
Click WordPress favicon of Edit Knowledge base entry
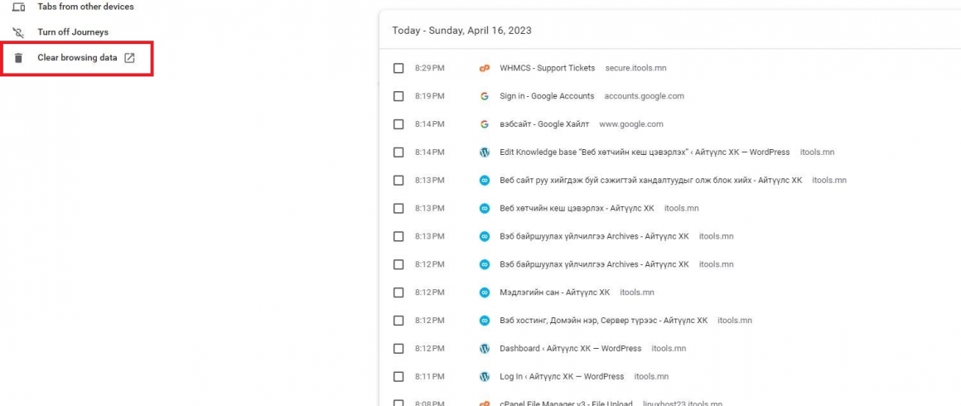tap(484, 152)
